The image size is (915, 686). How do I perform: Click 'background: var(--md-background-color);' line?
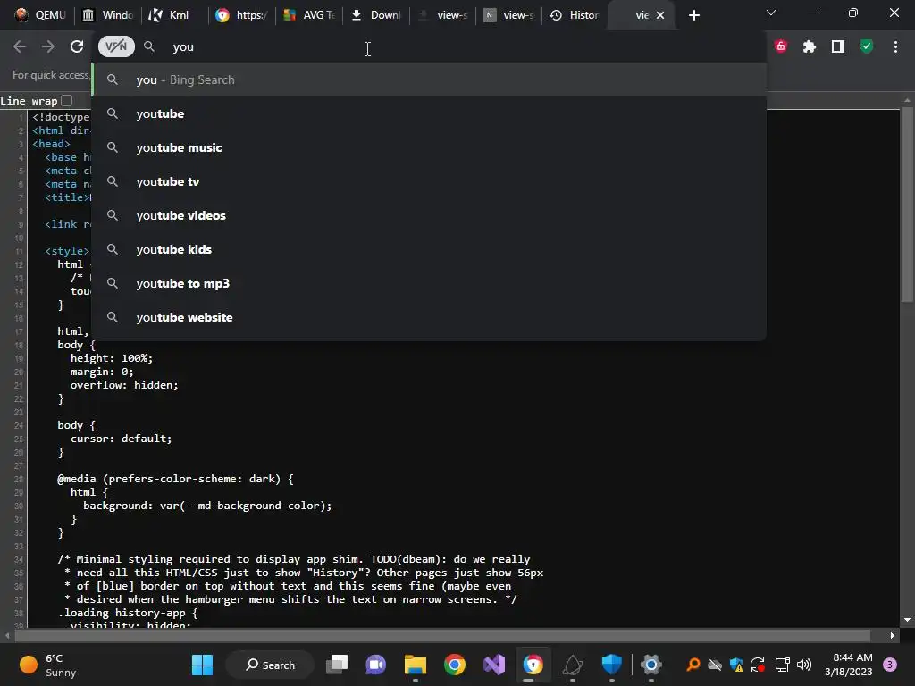click(207, 506)
